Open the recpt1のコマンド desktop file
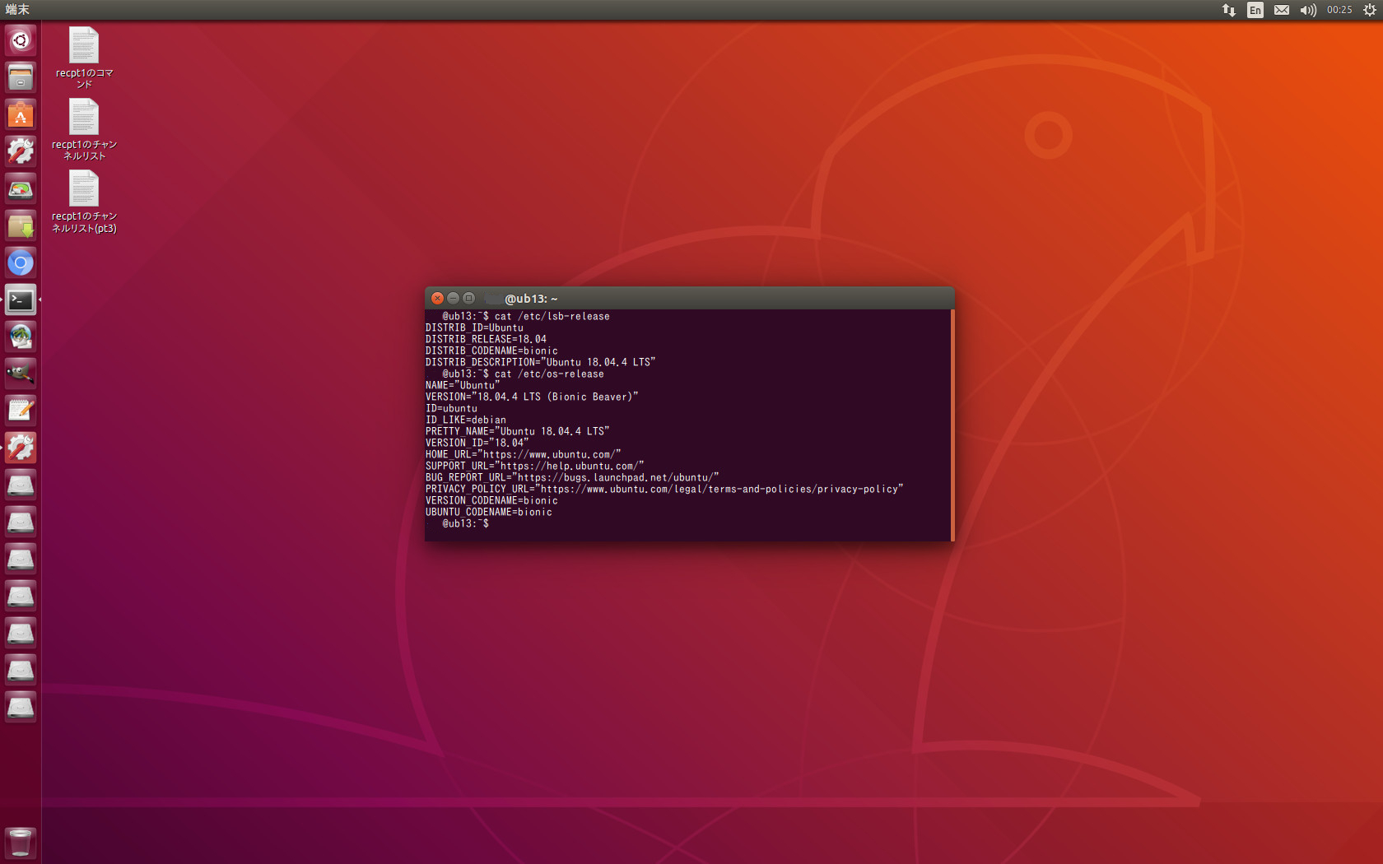 84,58
